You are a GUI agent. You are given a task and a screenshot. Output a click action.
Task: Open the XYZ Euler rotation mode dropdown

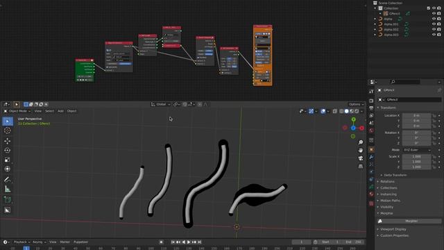tap(416, 150)
